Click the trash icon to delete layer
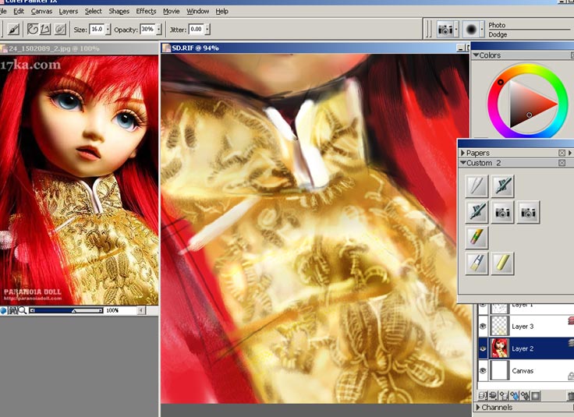 pyautogui.click(x=571, y=395)
